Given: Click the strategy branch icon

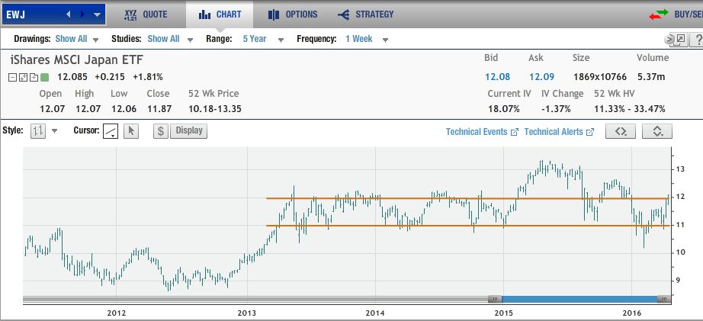Looking at the screenshot, I should tap(343, 14).
